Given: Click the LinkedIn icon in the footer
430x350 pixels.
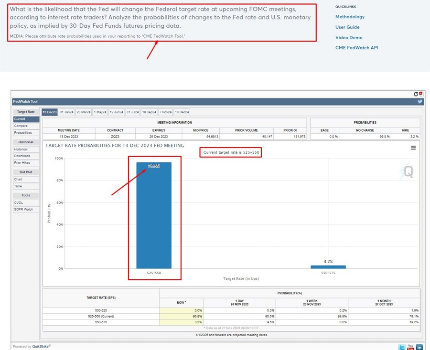Looking at the screenshot, I should pos(419,347).
